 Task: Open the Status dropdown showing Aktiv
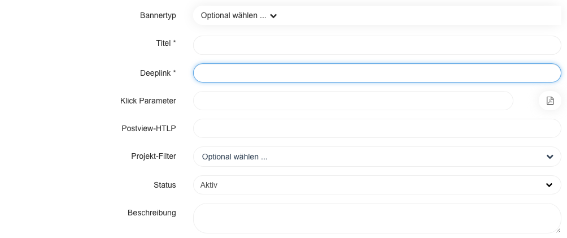373,185
